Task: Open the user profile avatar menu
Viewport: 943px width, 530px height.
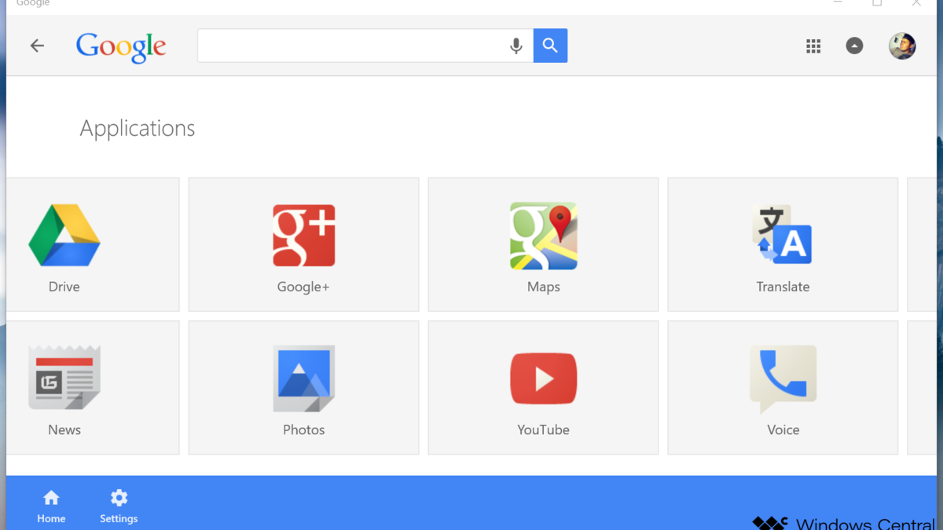Action: [902, 46]
